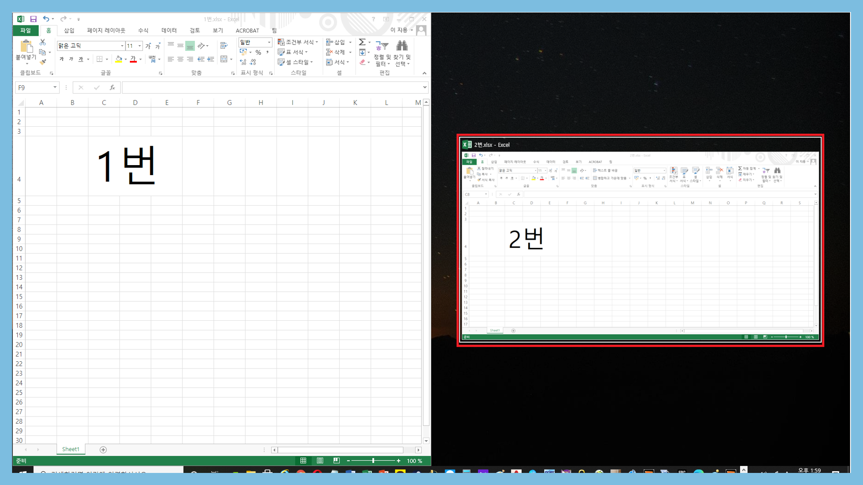This screenshot has width=863, height=485.
Task: Click the AutoSum sigma icon
Action: pyautogui.click(x=362, y=42)
